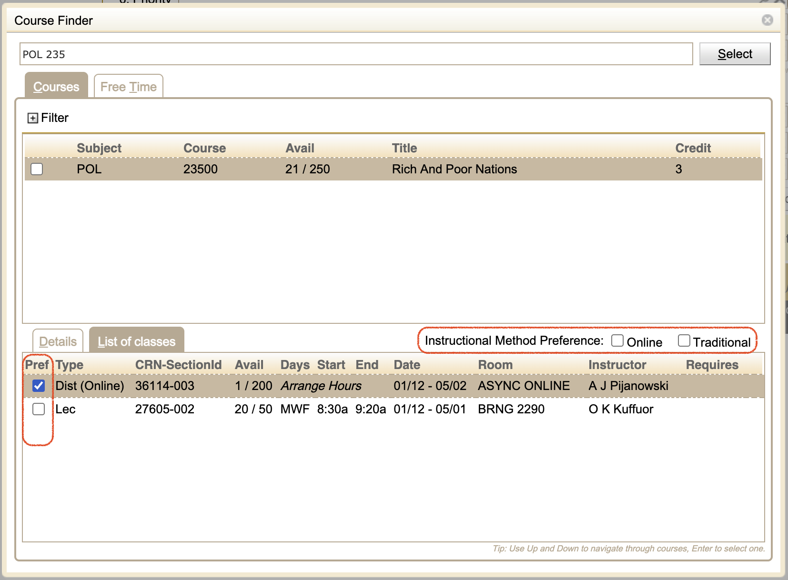Switch to the Courses tab
Screen dimensions: 788x580
(x=56, y=86)
